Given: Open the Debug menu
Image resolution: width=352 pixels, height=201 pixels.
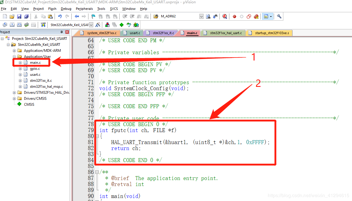Looking at the screenshot, I should point(66,9).
